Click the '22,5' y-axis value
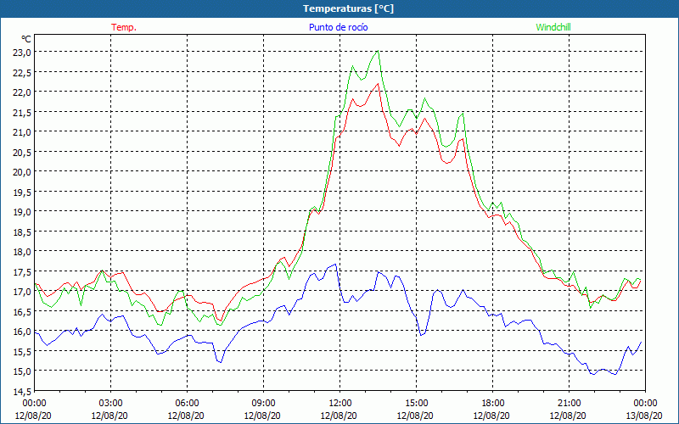 (22, 72)
